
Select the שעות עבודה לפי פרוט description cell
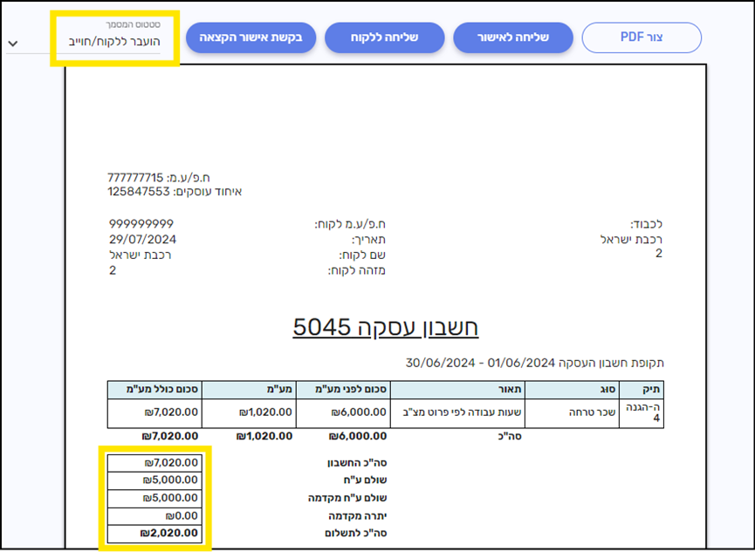(457, 412)
